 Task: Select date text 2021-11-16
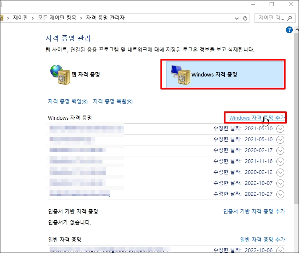(x=259, y=161)
